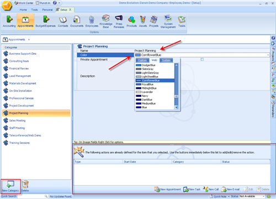The image size is (276, 199).
Task: Pick the DodgerBlue color swatch
Action: (x=139, y=65)
